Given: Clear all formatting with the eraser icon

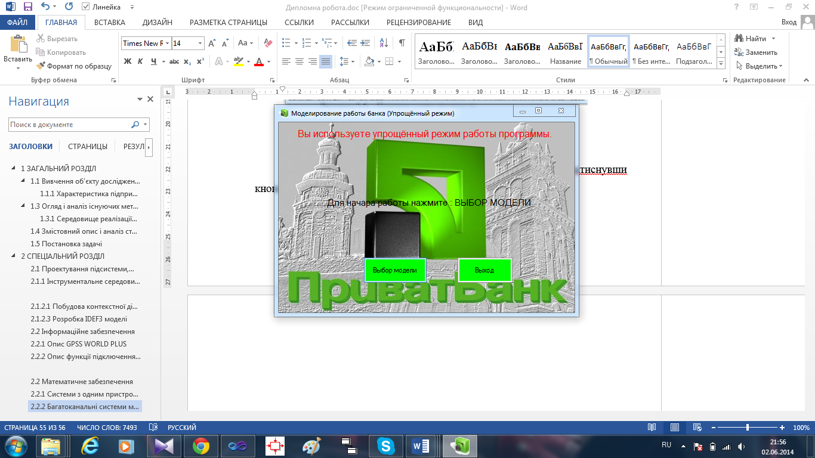Looking at the screenshot, I should [268, 43].
